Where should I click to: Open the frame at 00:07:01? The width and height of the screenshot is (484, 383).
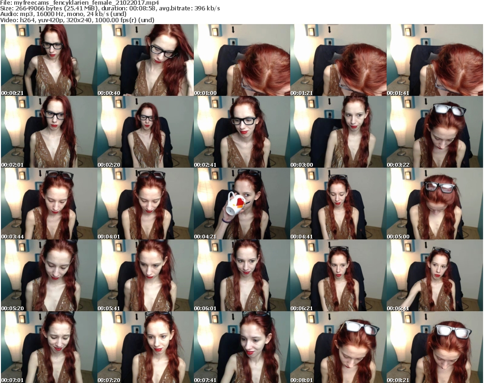49,347
